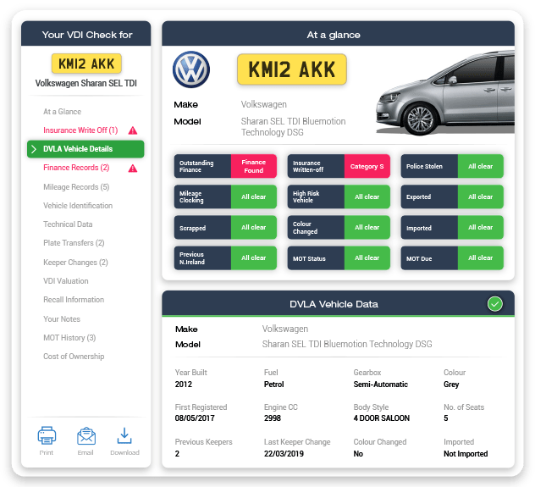
Task: Click the Year Built value 2012
Action: (x=184, y=385)
